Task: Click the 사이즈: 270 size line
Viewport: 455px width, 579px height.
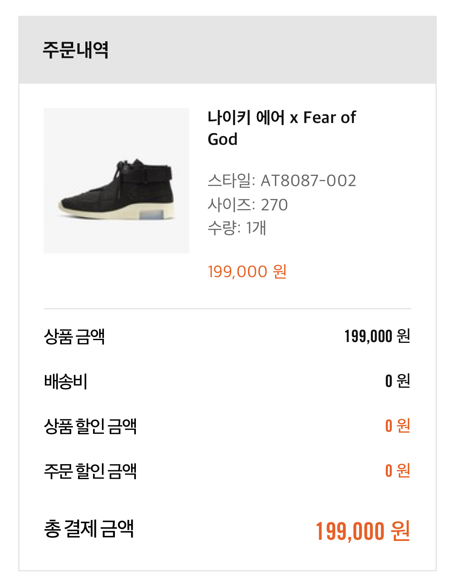Action: coord(248,205)
